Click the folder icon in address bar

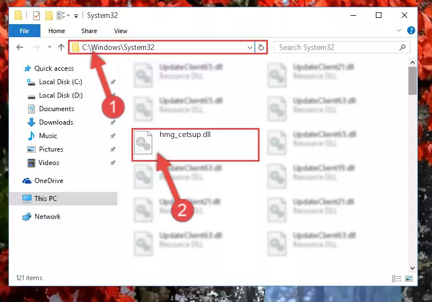75,47
